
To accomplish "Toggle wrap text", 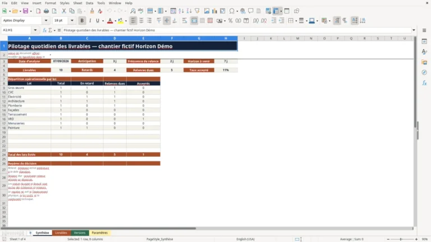I will click(x=185, y=21).
